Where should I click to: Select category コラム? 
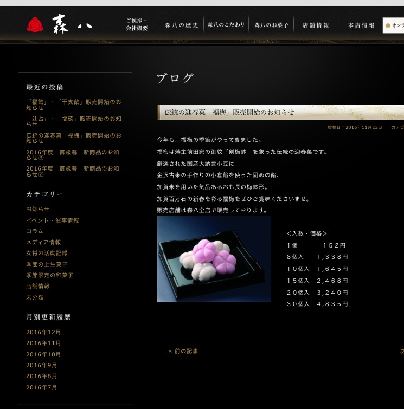tap(35, 231)
